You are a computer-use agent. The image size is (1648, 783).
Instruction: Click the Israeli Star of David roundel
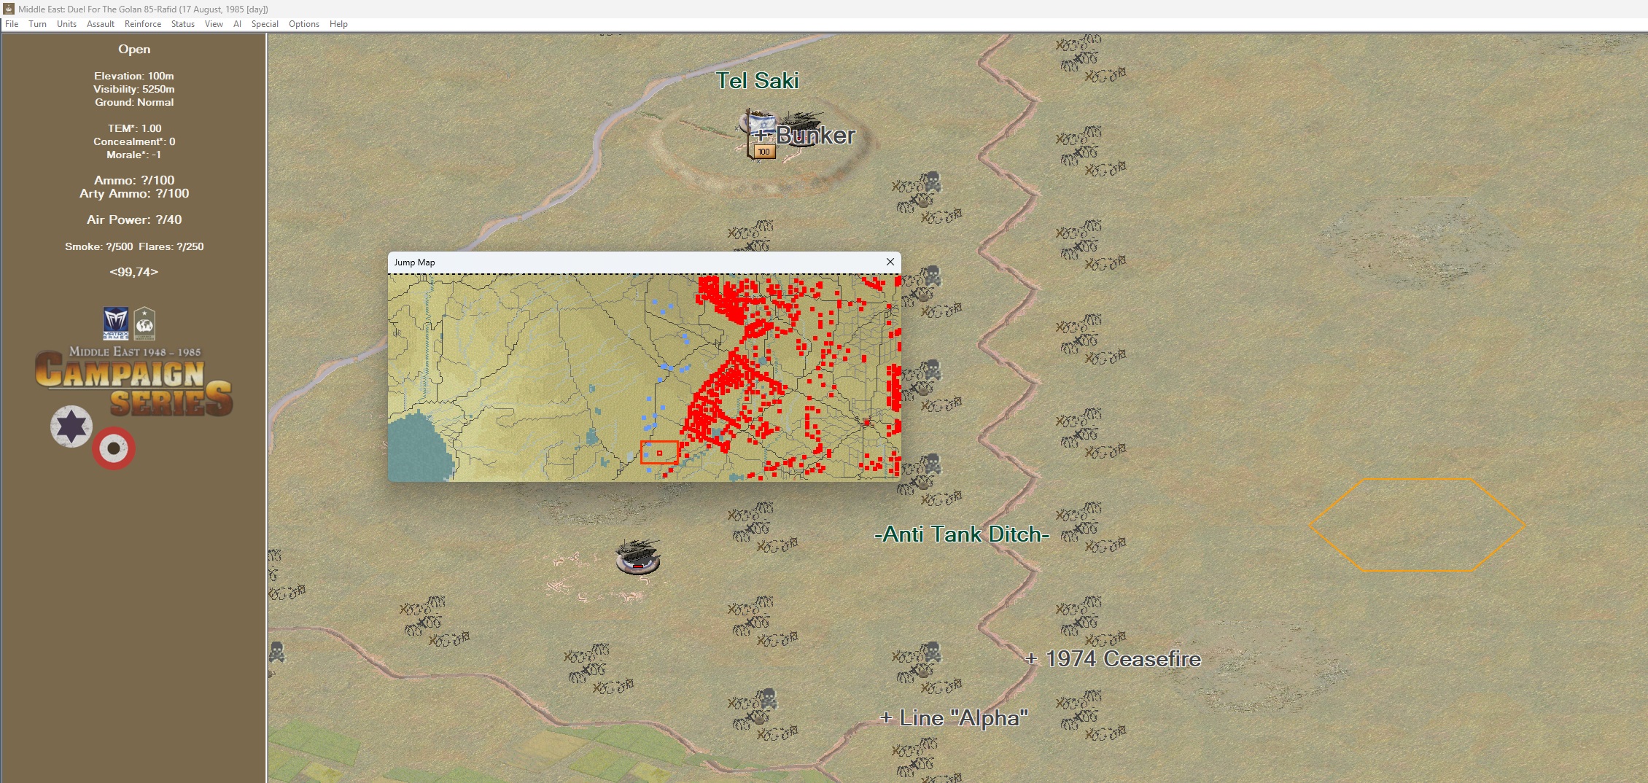71,426
